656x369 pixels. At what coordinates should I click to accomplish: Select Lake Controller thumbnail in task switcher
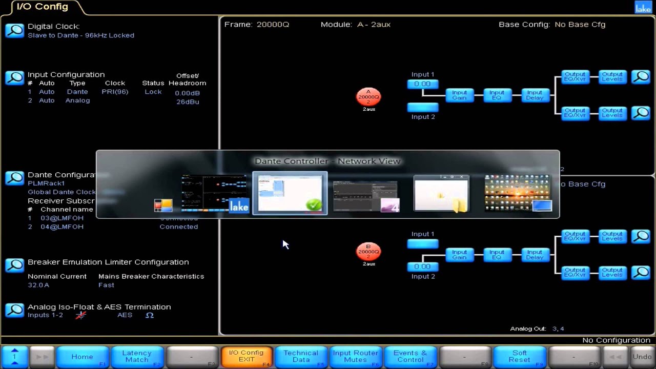(215, 193)
